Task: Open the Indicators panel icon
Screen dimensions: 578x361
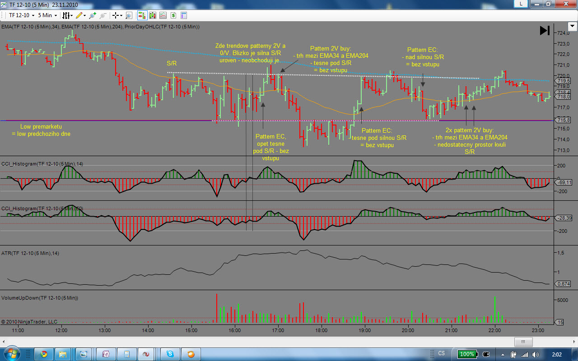Action: (x=152, y=15)
